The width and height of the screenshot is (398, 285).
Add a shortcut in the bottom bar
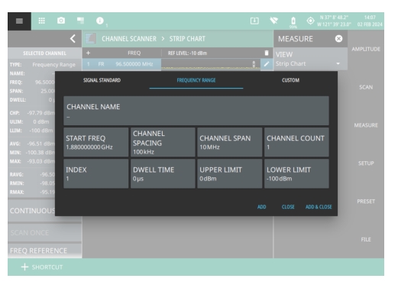42,267
